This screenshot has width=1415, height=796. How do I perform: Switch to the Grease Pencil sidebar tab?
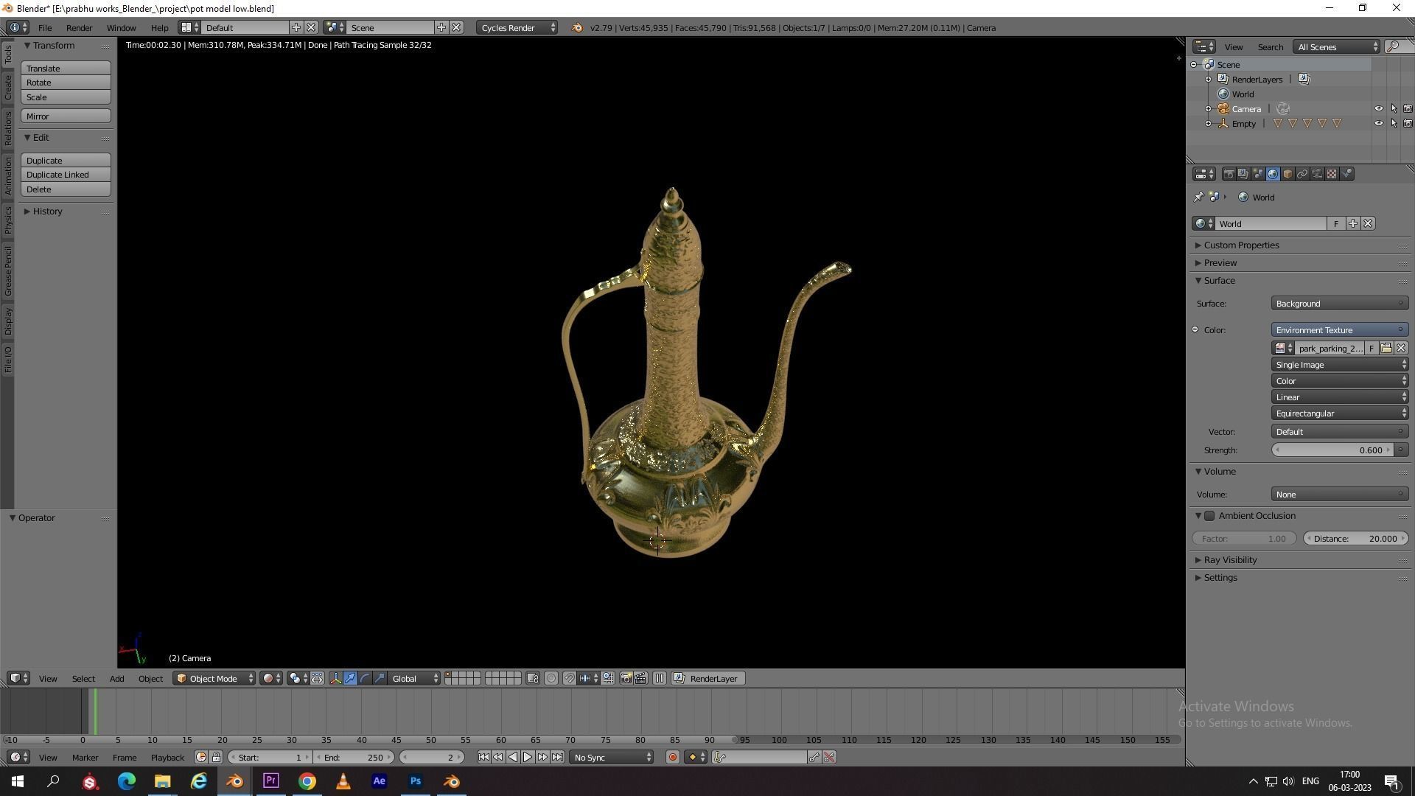point(8,270)
